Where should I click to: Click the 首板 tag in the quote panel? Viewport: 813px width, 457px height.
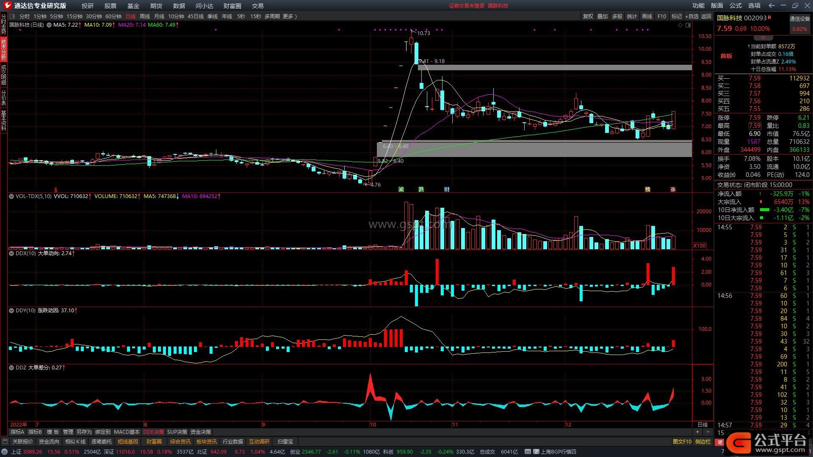[x=726, y=56]
